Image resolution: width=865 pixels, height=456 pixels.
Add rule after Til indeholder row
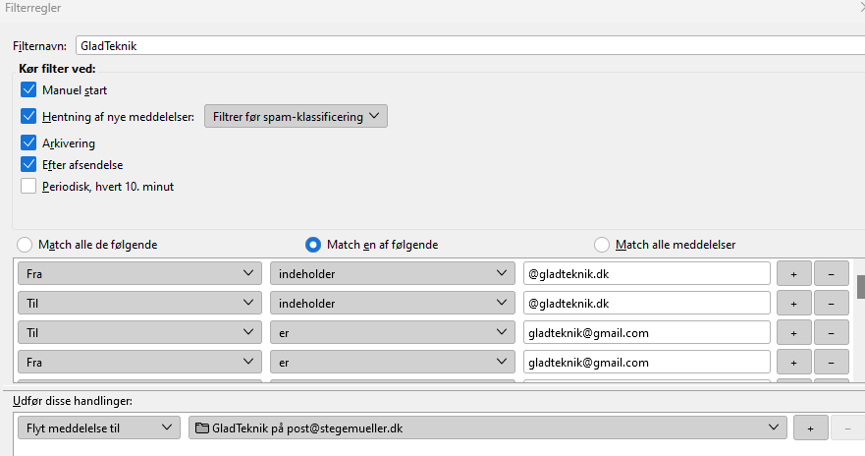(x=794, y=303)
